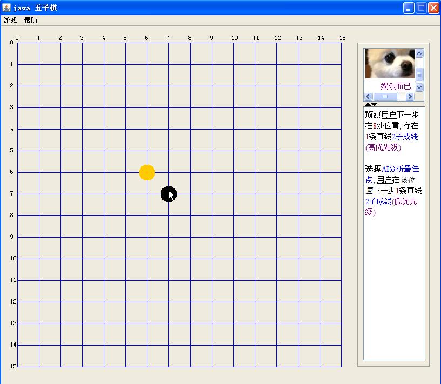This screenshot has width=441, height=384.
Task: Click the 预测用户下一步 text line
Action: (392, 115)
